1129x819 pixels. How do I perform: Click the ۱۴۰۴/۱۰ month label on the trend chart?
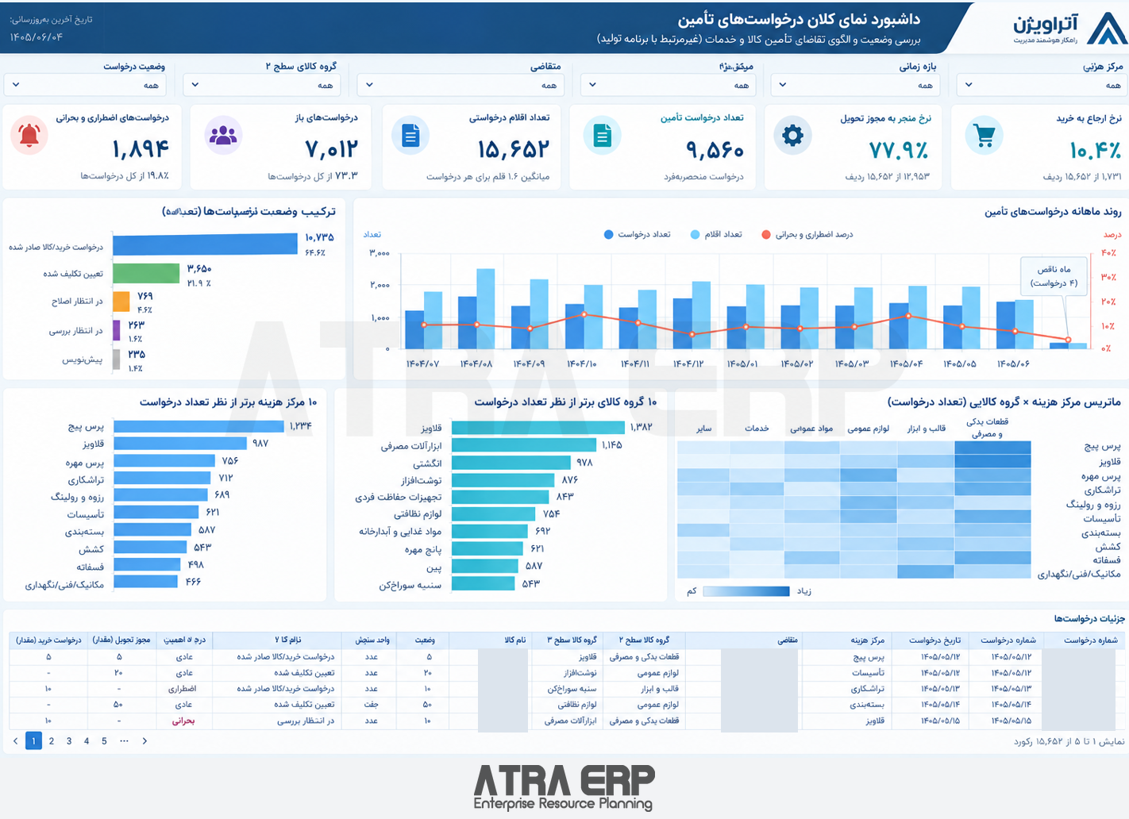click(582, 364)
